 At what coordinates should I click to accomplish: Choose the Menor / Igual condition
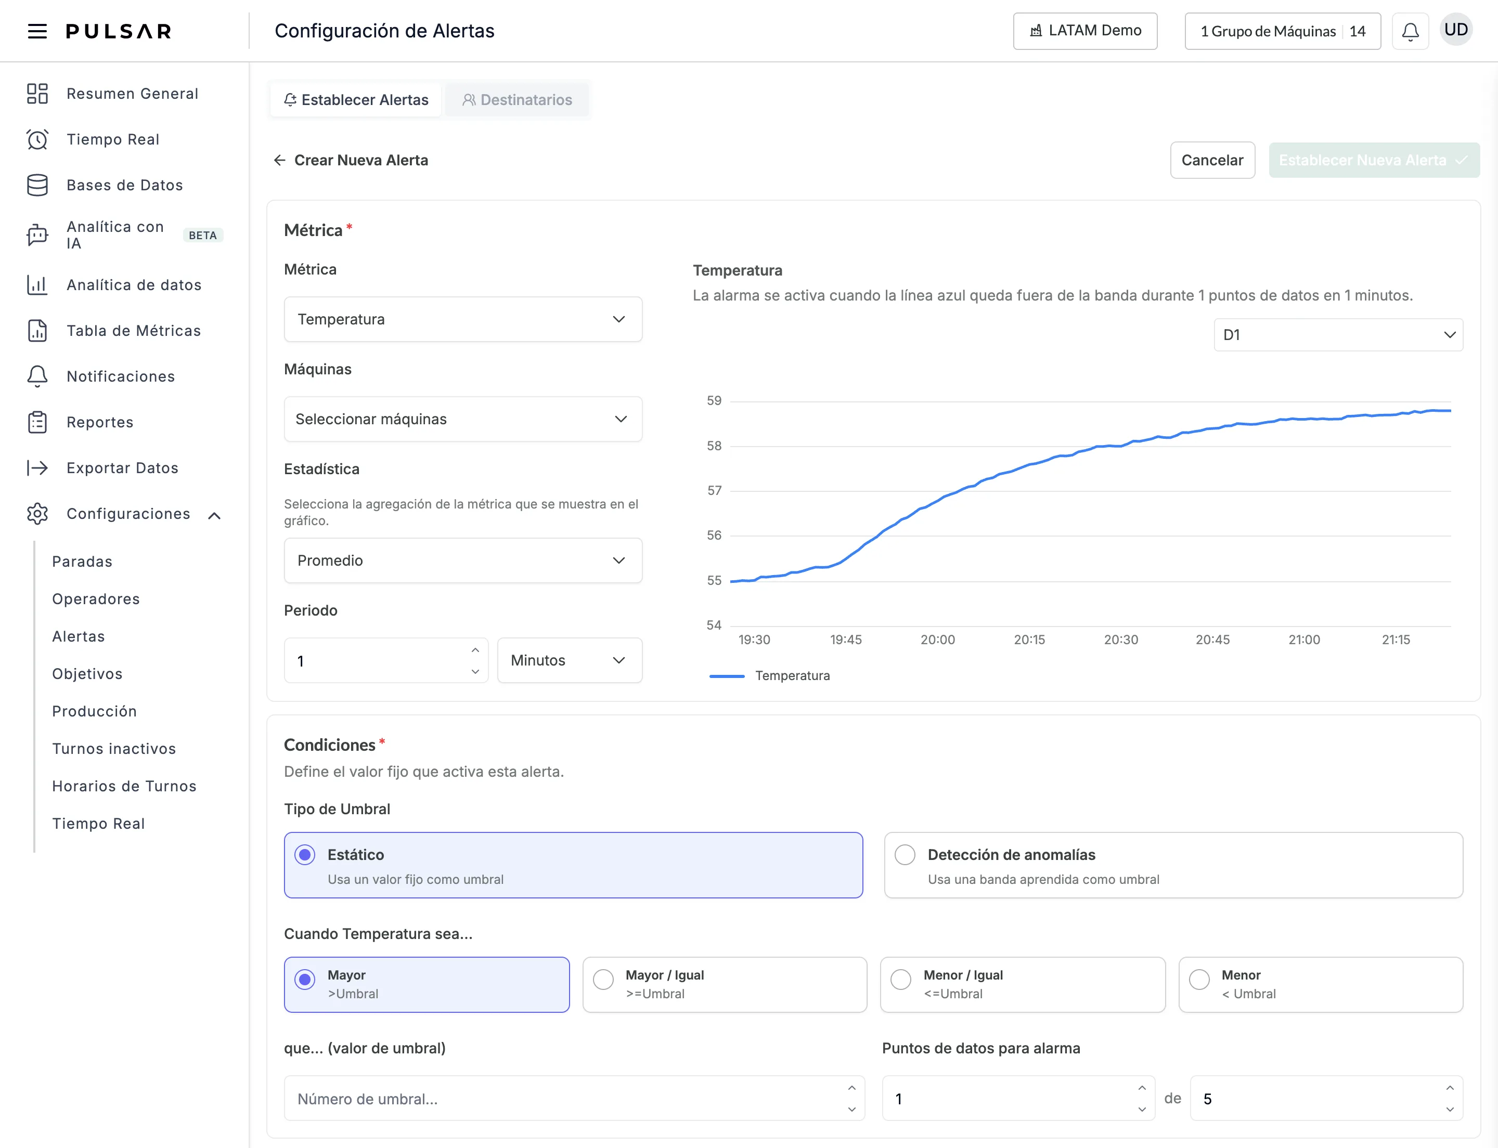tap(1023, 985)
